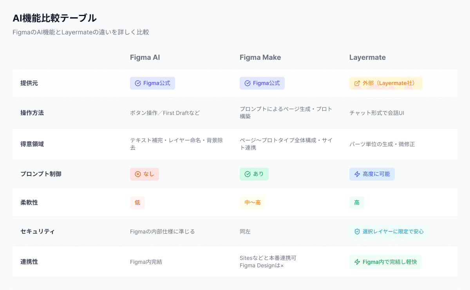Select the Figma Make column header
Viewport: 470px width, 290px height.
click(260, 57)
